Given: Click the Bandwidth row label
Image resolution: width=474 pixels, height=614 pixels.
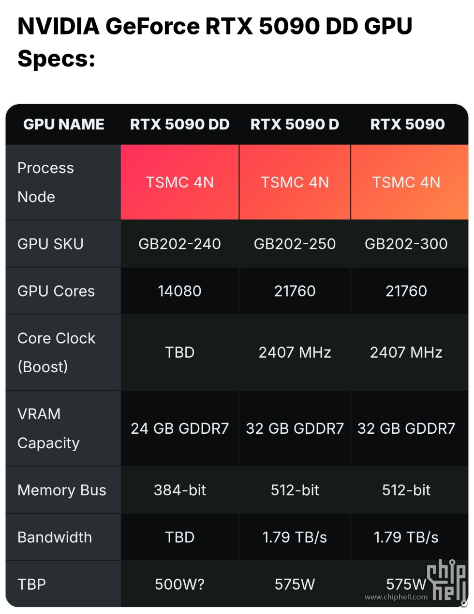Looking at the screenshot, I should (55, 537).
